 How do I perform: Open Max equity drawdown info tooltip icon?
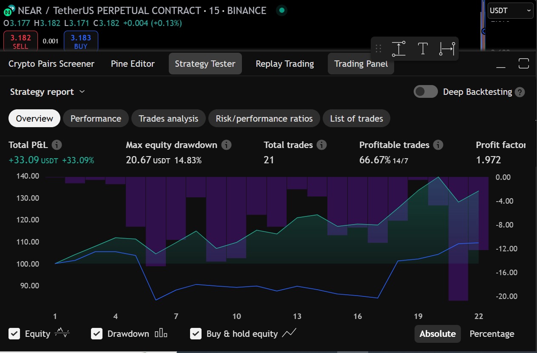[227, 145]
